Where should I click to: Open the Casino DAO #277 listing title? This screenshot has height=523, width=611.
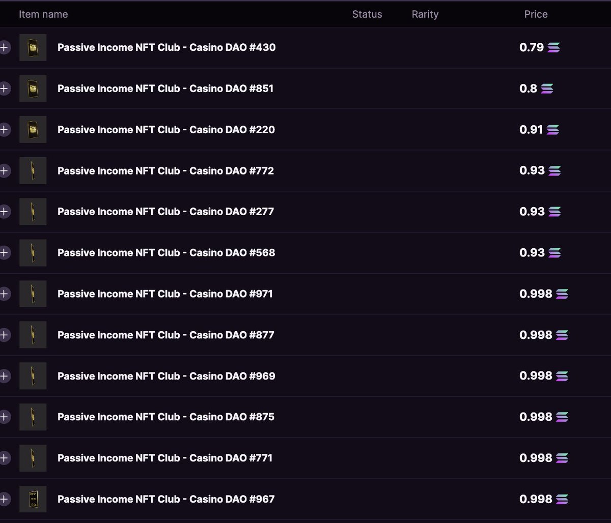165,212
